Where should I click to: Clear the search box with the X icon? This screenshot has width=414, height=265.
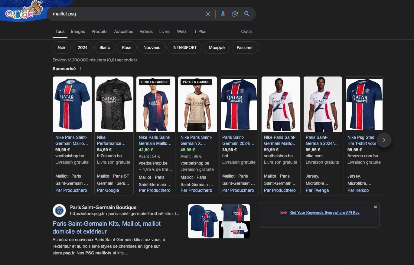coord(208,14)
